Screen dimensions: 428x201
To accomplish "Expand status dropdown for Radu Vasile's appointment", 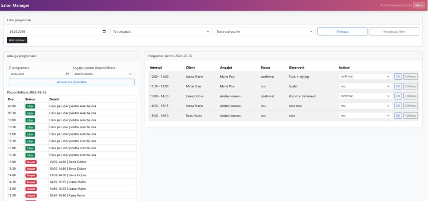I will point(365,116).
